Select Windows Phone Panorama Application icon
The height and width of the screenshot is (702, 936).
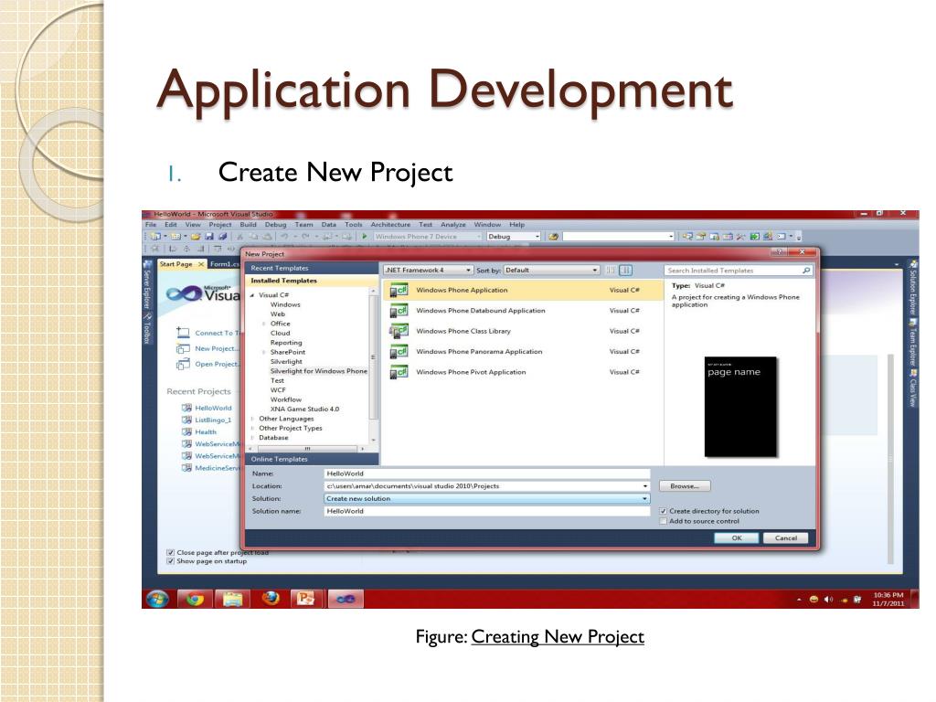pos(399,352)
